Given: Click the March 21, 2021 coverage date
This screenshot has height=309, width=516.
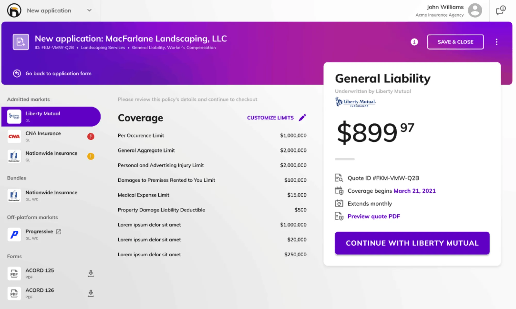Looking at the screenshot, I should coord(414,191).
